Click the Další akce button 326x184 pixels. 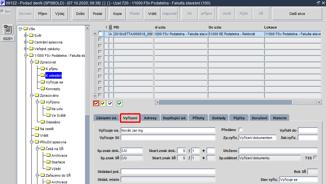point(297,14)
